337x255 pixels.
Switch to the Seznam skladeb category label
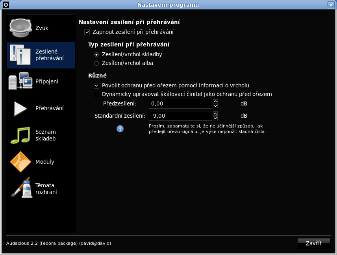click(46, 135)
